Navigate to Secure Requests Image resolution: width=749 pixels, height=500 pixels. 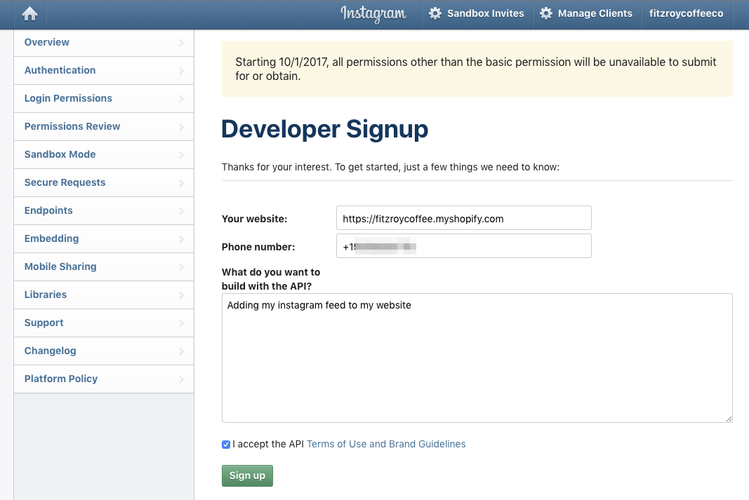104,183
